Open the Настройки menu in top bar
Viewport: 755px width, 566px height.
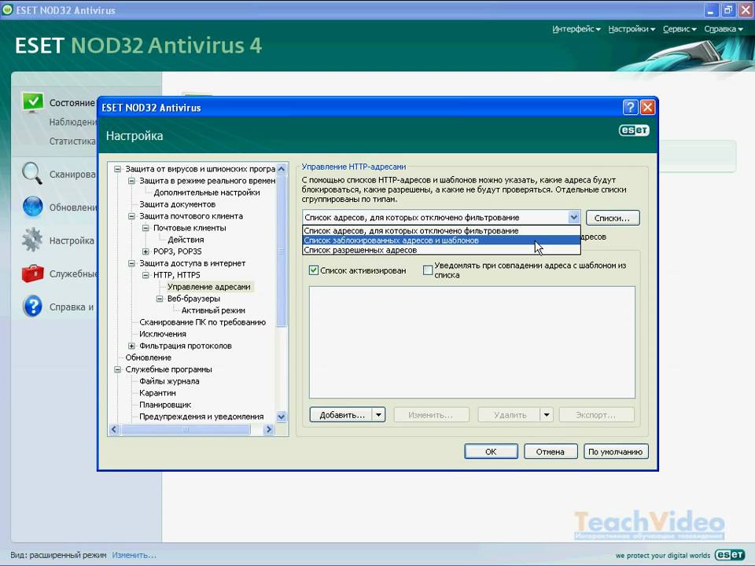click(632, 29)
